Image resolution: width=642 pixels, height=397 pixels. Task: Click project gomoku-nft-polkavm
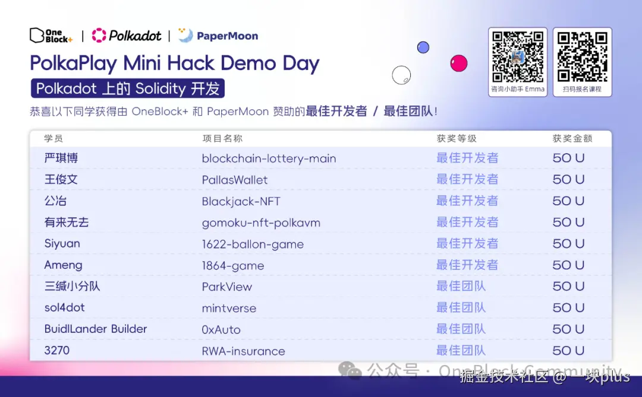point(261,223)
